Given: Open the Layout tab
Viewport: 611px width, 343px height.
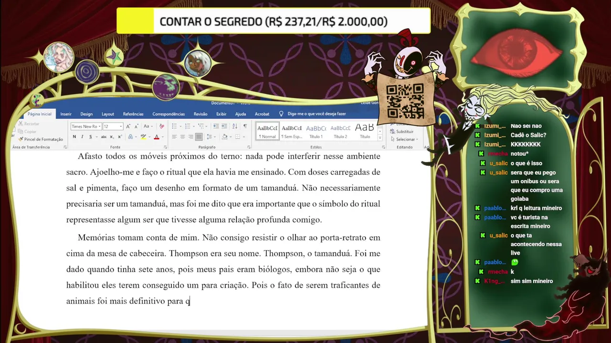Looking at the screenshot, I should pos(108,114).
